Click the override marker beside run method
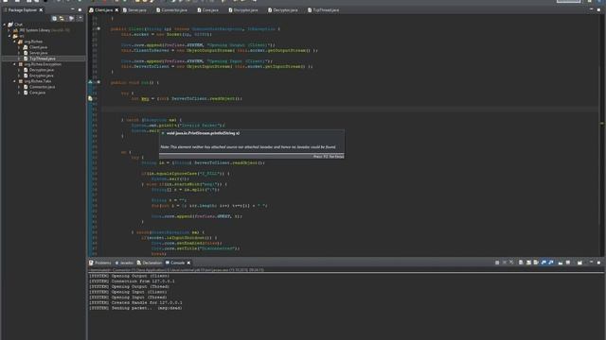Viewport: 606px width, 340px height. (x=91, y=82)
